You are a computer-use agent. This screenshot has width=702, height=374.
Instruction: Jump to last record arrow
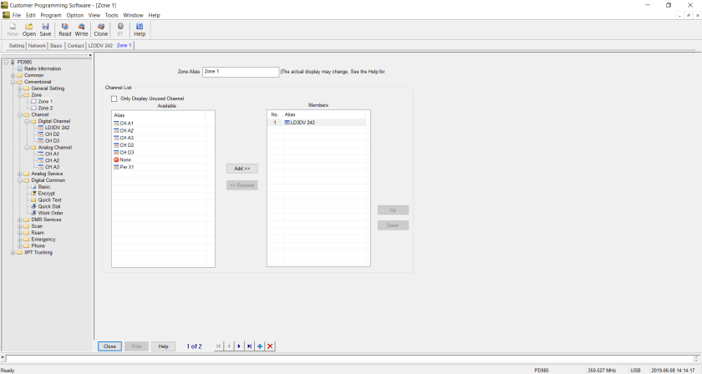click(x=249, y=346)
